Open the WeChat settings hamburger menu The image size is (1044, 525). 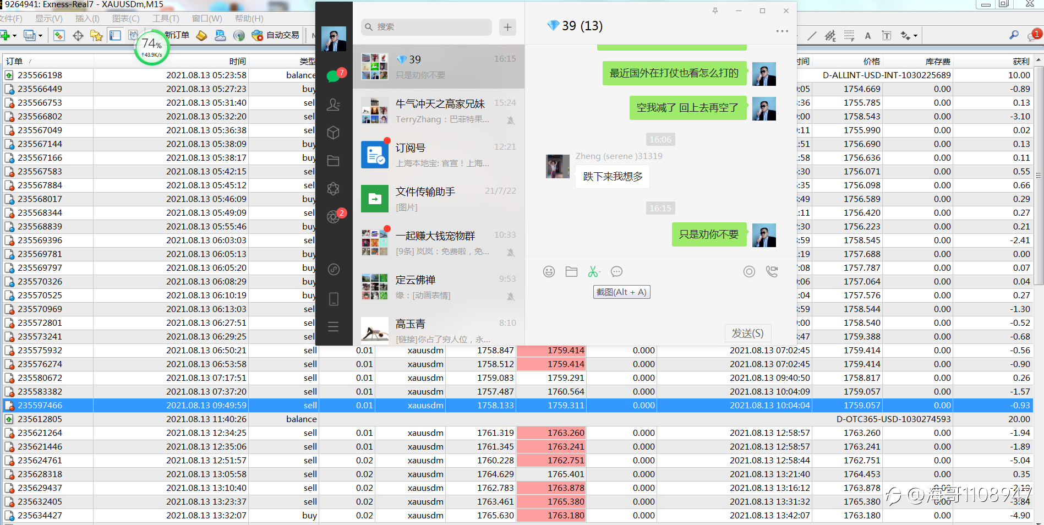click(334, 327)
